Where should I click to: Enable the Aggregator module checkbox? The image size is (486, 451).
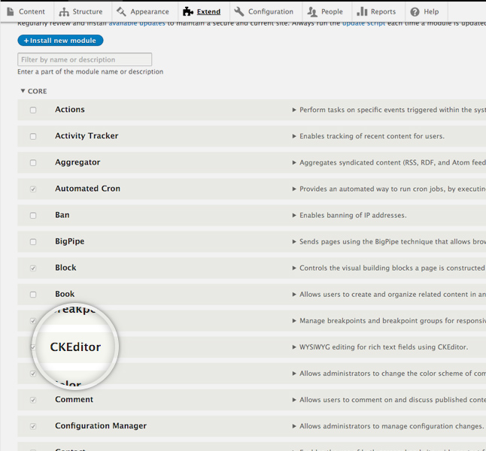[x=33, y=162]
